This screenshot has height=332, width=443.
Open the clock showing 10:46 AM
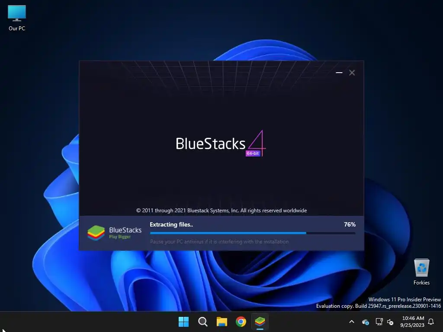coord(412,322)
